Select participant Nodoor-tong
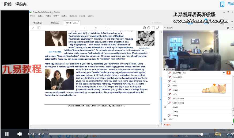This screenshot has width=234, height=138. click(178, 103)
